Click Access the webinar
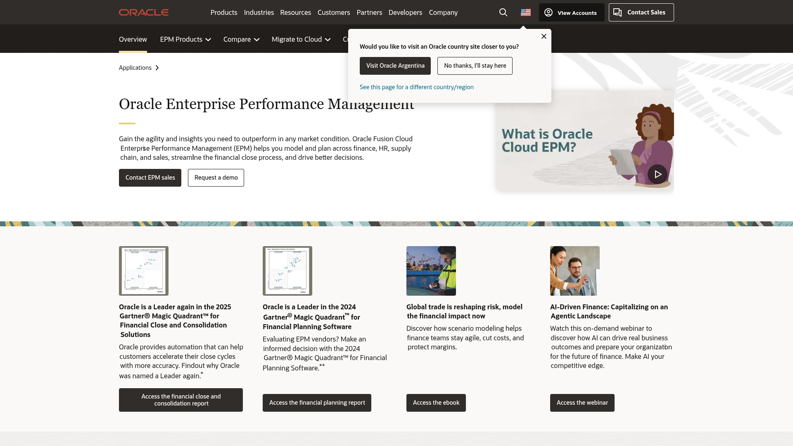Screen dimensions: 793x446 (x=582, y=403)
